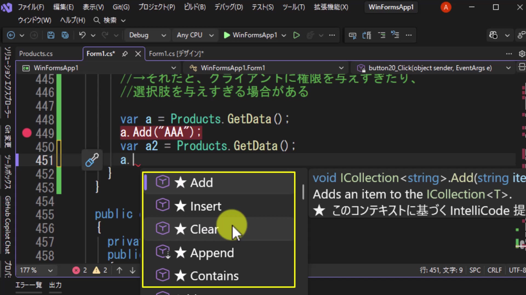Toggle the breakpoint on line 449

(27, 133)
